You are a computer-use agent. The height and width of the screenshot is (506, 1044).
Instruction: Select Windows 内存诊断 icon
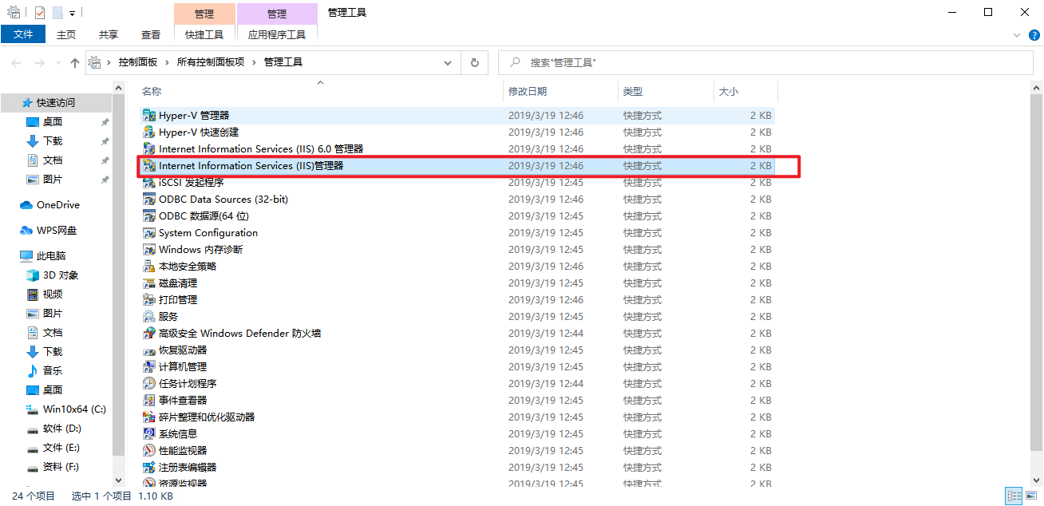pos(148,250)
